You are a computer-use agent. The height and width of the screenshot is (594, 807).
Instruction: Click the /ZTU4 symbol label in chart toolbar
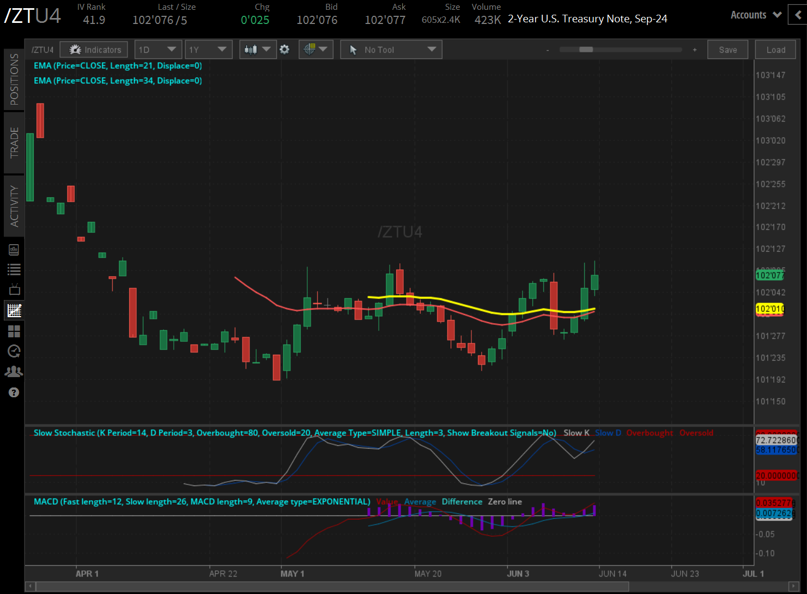pos(43,50)
